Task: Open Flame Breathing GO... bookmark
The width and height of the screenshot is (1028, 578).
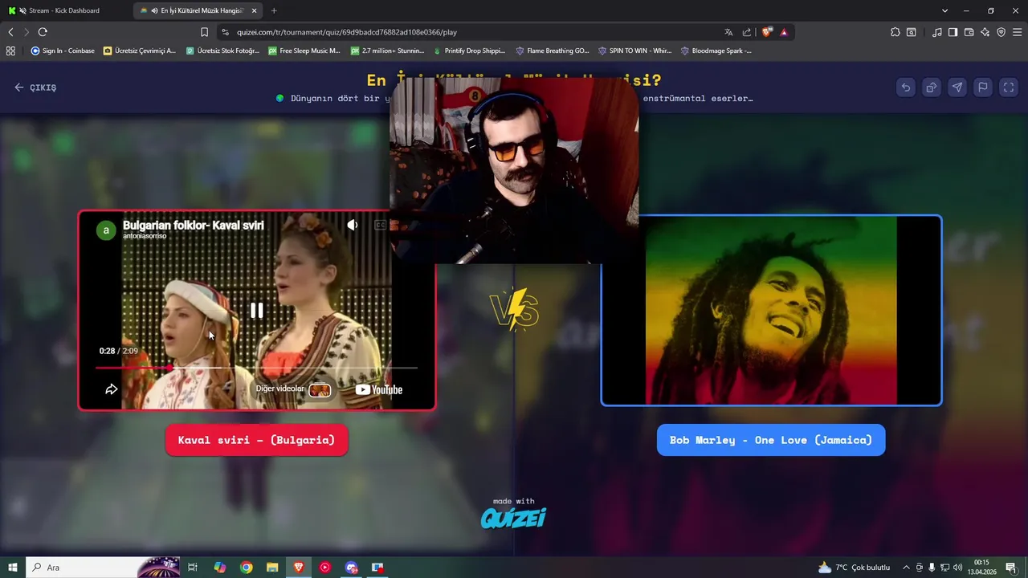Action: [x=553, y=51]
